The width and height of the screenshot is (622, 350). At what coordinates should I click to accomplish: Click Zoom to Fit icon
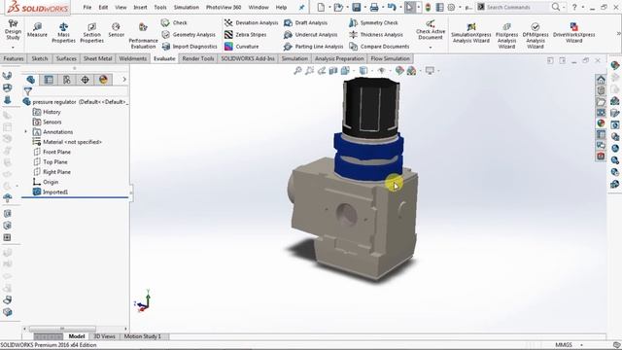[297, 71]
